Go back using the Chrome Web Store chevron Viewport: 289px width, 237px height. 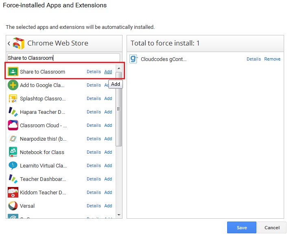pos(9,43)
